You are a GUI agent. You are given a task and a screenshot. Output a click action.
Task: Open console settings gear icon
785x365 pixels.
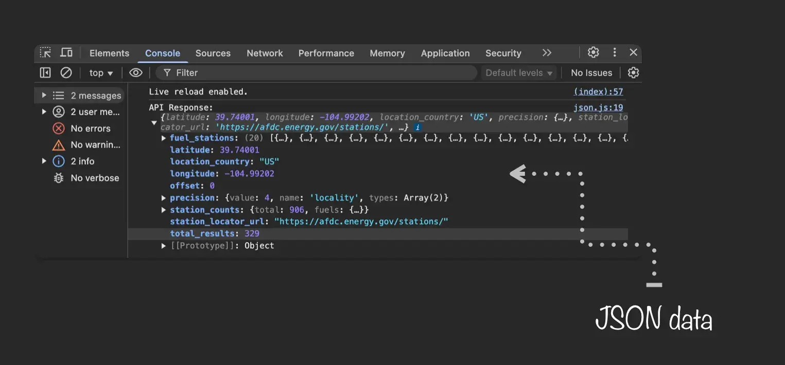point(634,73)
